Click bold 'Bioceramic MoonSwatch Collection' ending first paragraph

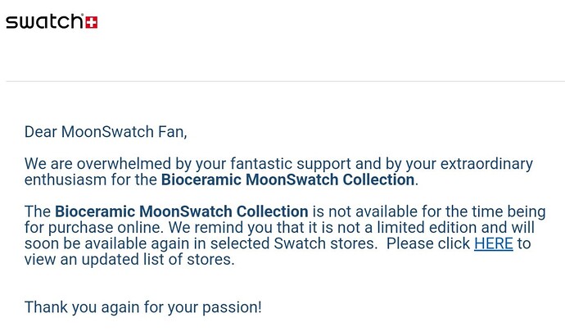point(287,180)
